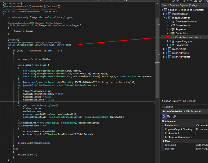The width and height of the screenshot is (208, 163).
Task: Expand the Dependencies node
Action: click(167, 26)
